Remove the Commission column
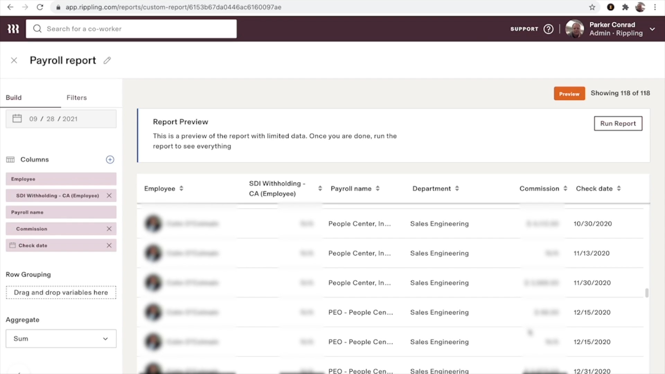This screenshot has width=665, height=374. (x=109, y=229)
